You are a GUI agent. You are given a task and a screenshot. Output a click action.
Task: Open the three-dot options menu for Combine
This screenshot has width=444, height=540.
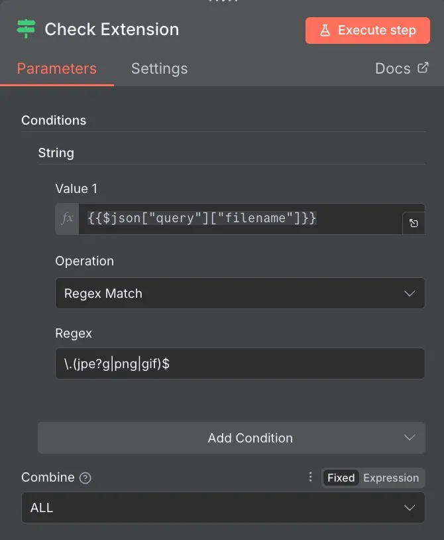[310, 477]
